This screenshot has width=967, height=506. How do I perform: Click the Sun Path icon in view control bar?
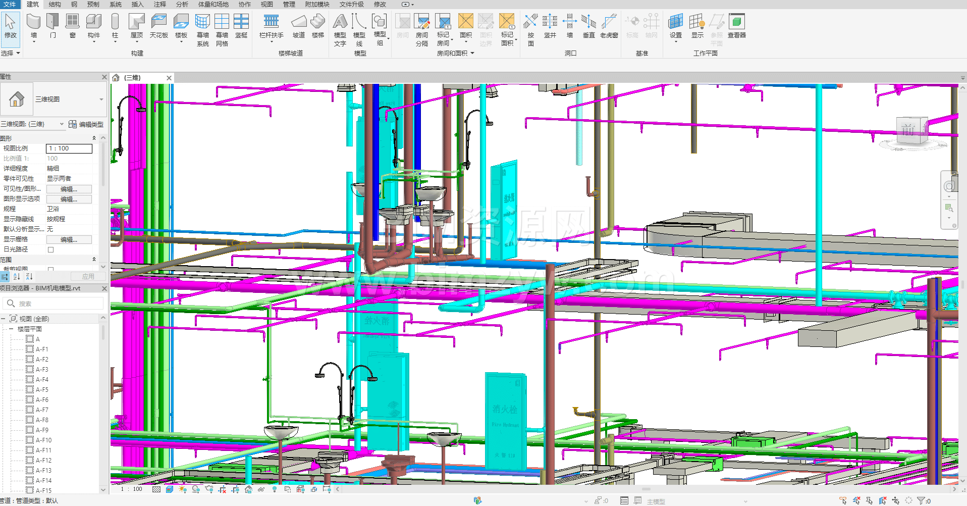click(x=183, y=489)
